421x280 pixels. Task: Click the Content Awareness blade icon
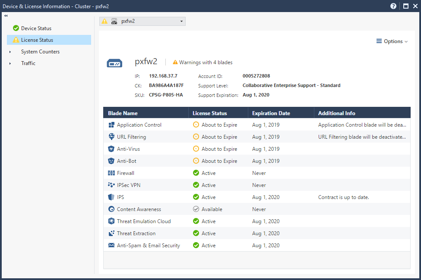[x=111, y=209]
